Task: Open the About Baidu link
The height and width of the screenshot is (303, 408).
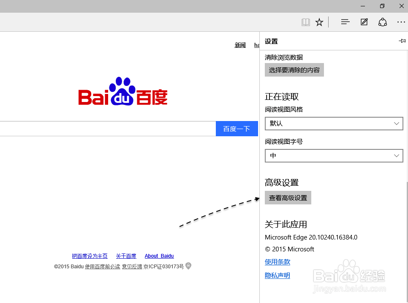Action: pos(159,256)
